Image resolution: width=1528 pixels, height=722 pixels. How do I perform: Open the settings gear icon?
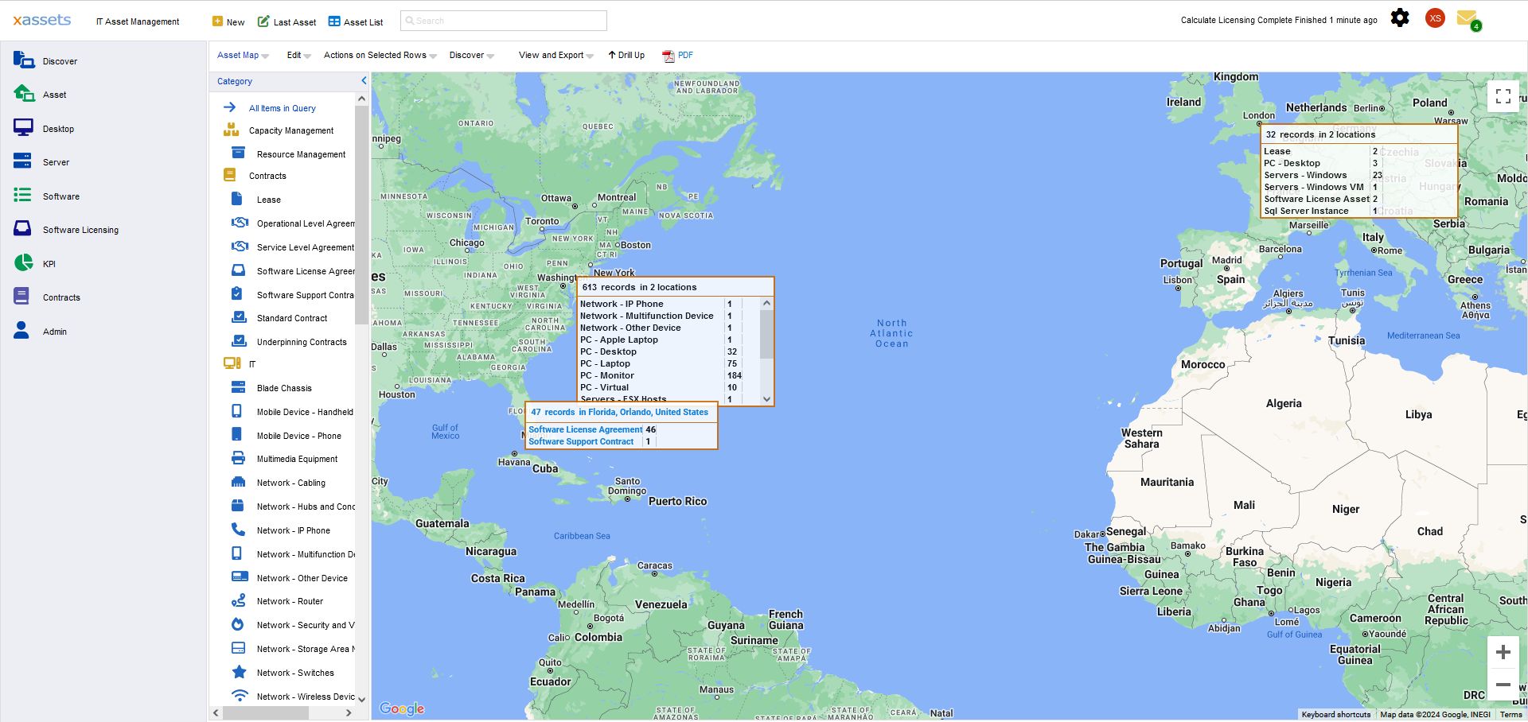[x=1400, y=18]
